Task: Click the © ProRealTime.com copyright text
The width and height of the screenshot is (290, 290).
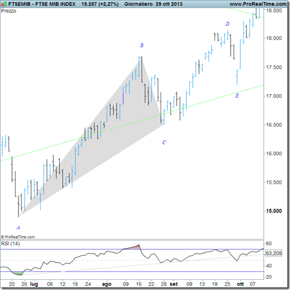Action: click(x=18, y=237)
